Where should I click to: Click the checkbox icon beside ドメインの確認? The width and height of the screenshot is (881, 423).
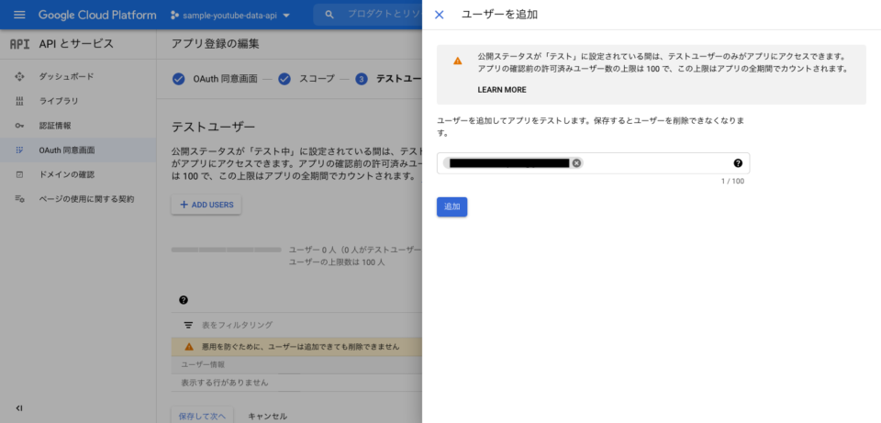19,174
